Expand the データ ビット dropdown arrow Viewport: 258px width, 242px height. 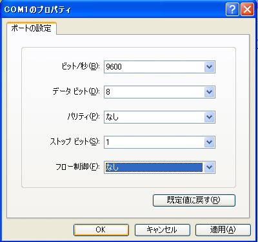click(209, 92)
